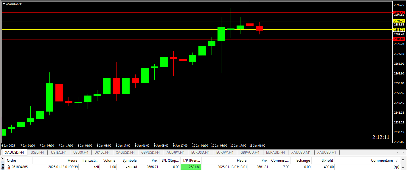Sort by the &Profit column header
The image size is (407, 170).
(323, 161)
